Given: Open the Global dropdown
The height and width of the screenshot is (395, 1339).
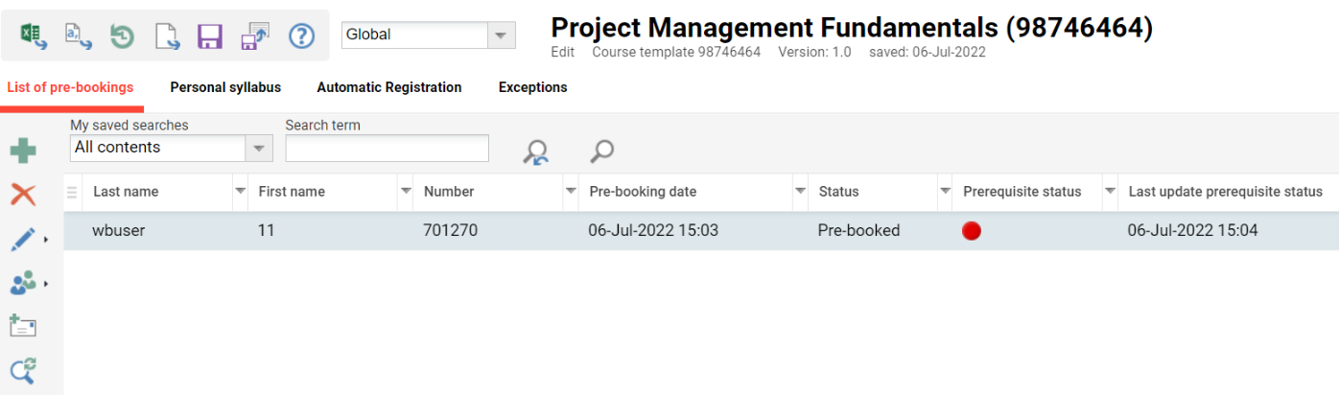Looking at the screenshot, I should pyautogui.click(x=499, y=35).
